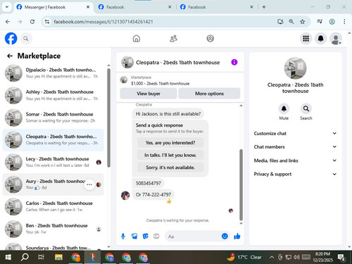This screenshot has width=352, height=264.
Task: Open the Windows Start menu
Action: pos(8,258)
